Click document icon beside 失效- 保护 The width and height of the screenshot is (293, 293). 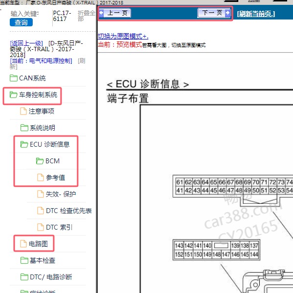point(41,194)
